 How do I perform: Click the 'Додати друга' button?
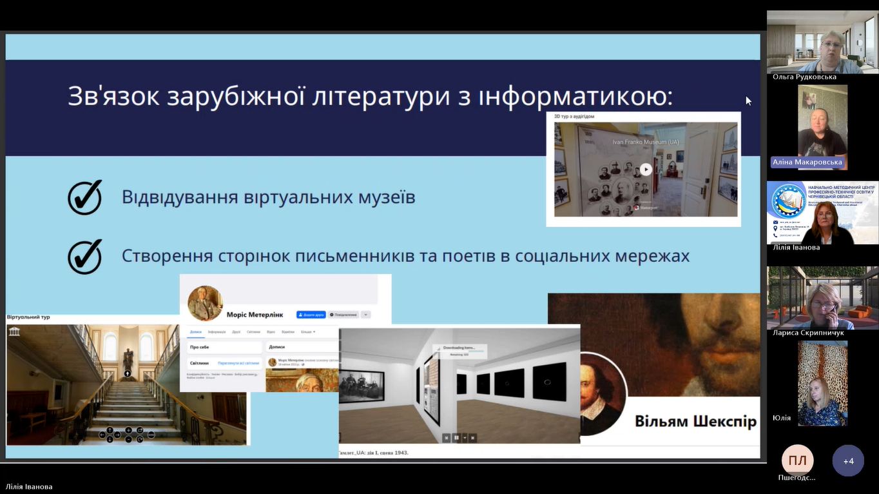coord(311,315)
